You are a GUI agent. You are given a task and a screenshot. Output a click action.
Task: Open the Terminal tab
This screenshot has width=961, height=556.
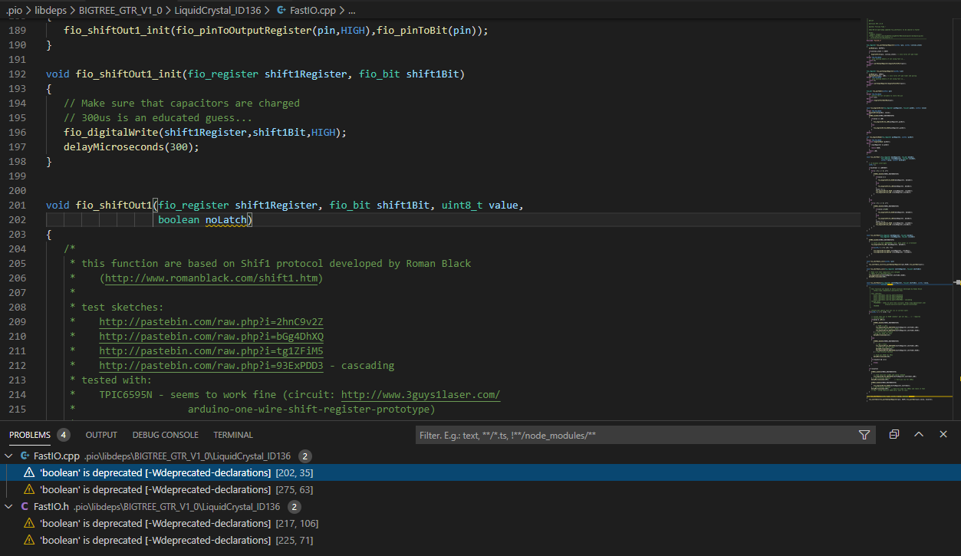tap(233, 435)
